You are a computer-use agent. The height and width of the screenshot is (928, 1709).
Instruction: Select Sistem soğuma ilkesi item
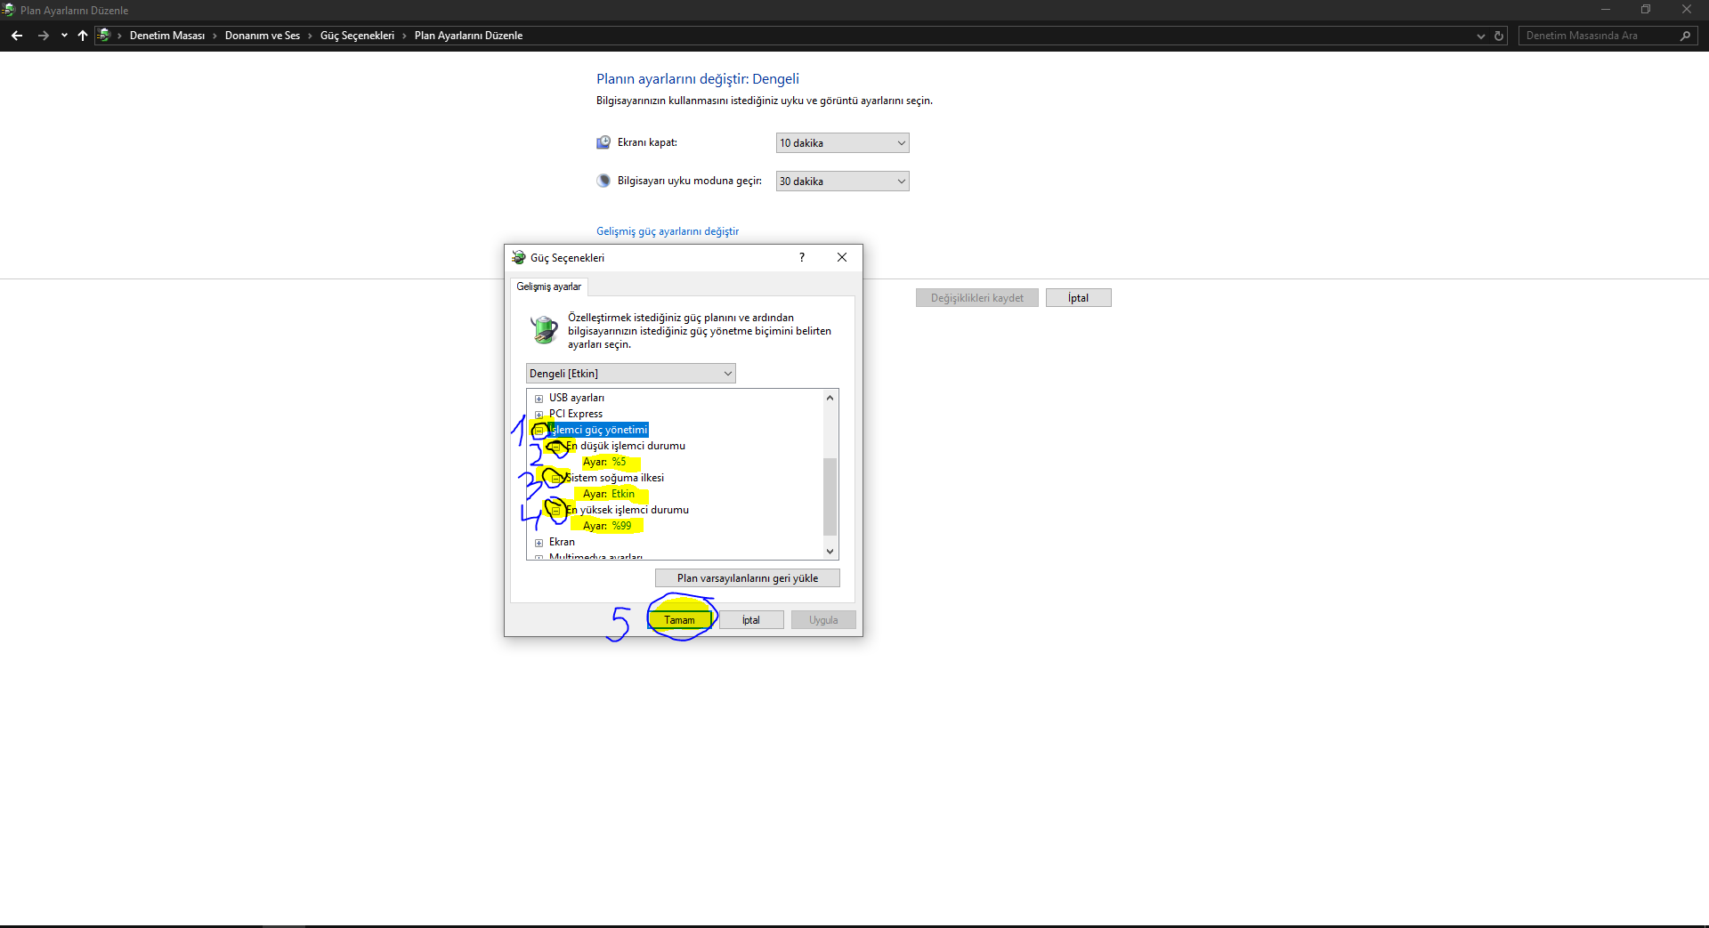(x=615, y=478)
